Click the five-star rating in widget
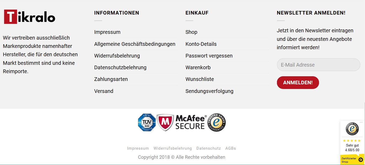The image size is (365, 165). click(x=352, y=141)
